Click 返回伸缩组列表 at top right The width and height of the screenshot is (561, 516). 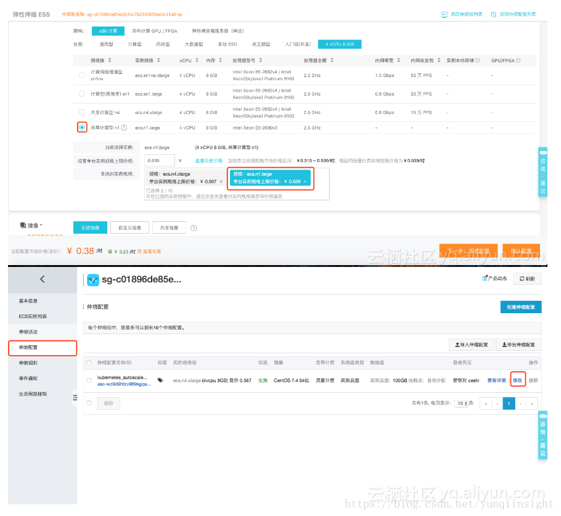462,14
